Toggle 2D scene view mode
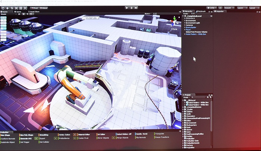 pyautogui.click(x=19, y=14)
